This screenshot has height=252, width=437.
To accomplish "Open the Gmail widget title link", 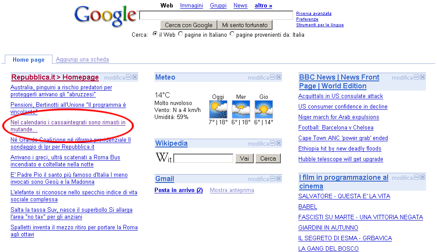I will [165, 178].
